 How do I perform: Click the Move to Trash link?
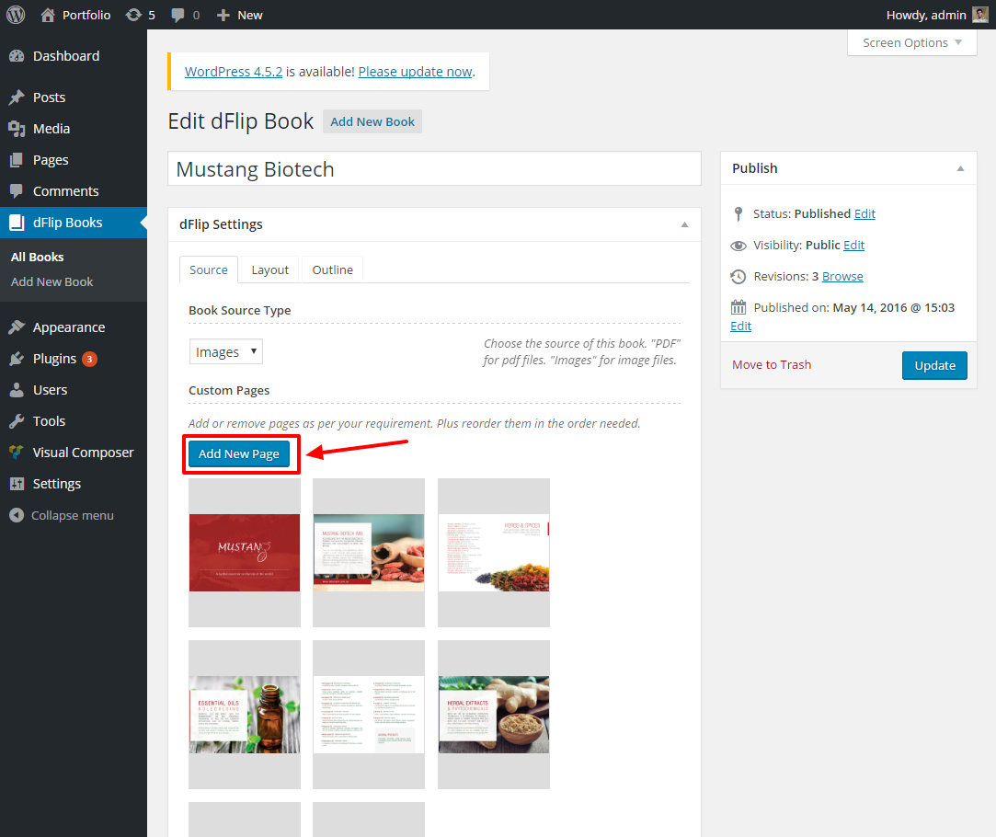(x=772, y=364)
